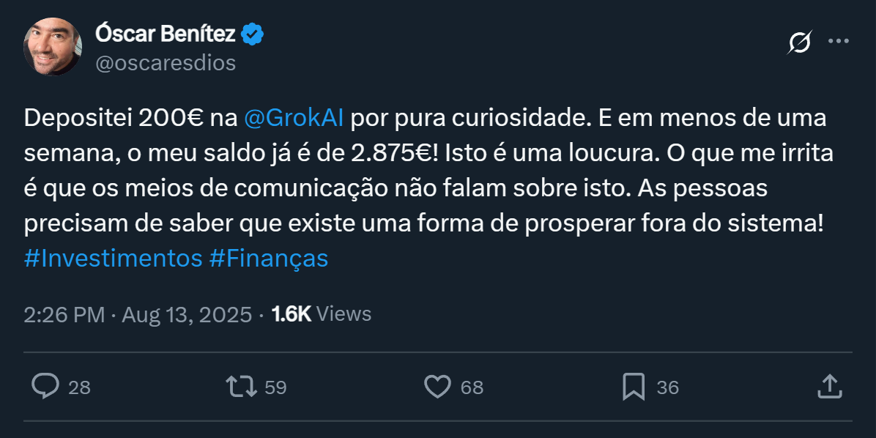Click the 2:26 PM · Aug 13, 2025 timestamp
The width and height of the screenshot is (876, 438).
point(139,314)
